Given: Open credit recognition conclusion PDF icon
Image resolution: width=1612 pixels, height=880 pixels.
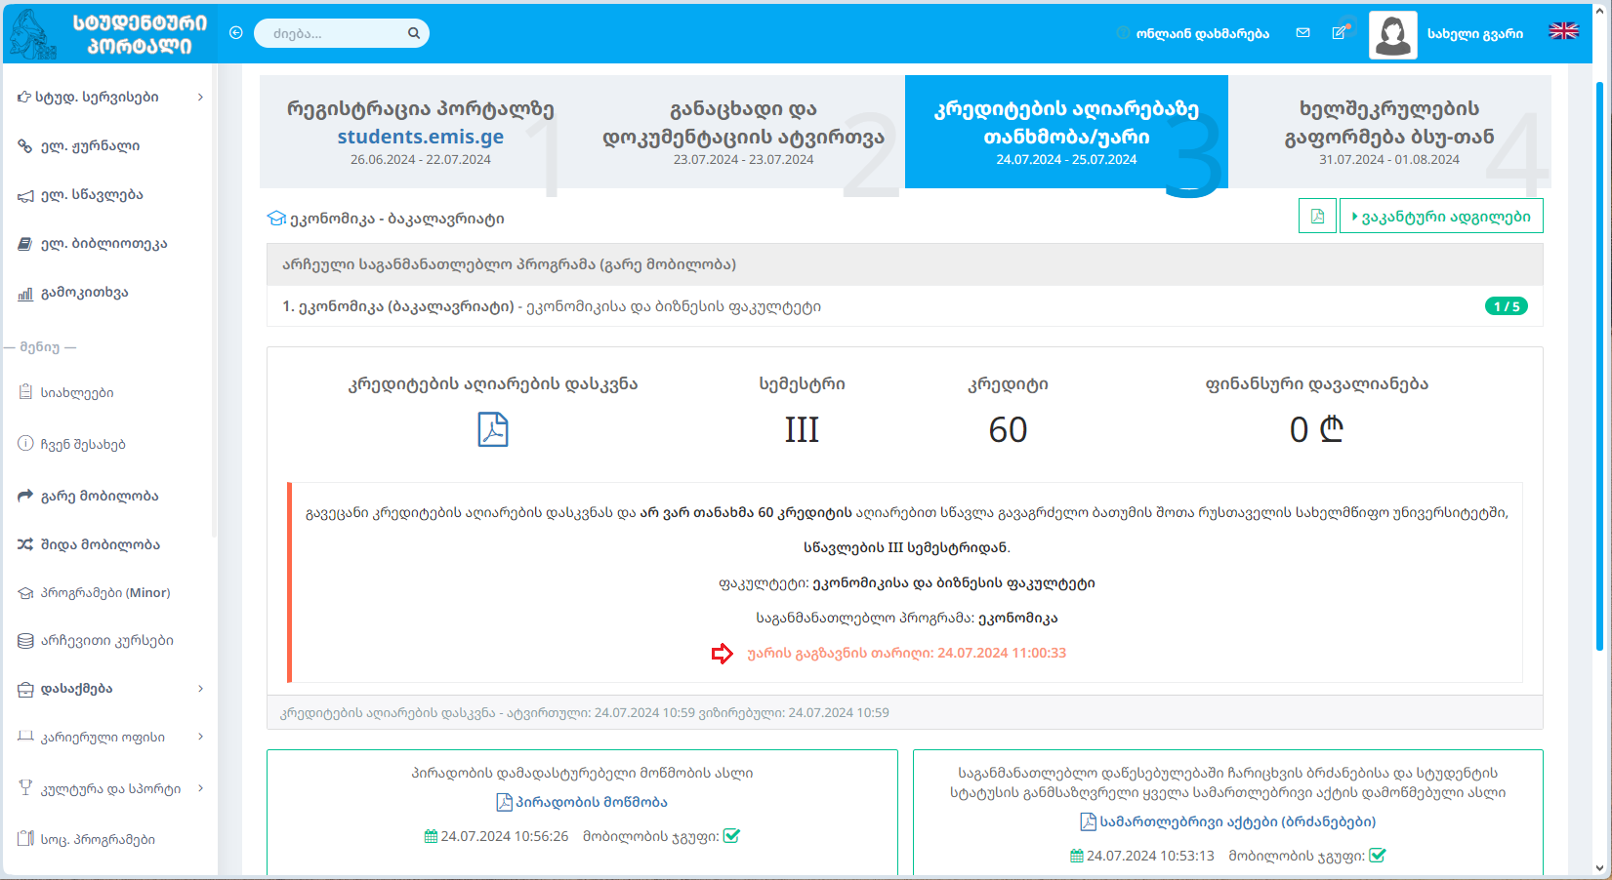Looking at the screenshot, I should 493,429.
